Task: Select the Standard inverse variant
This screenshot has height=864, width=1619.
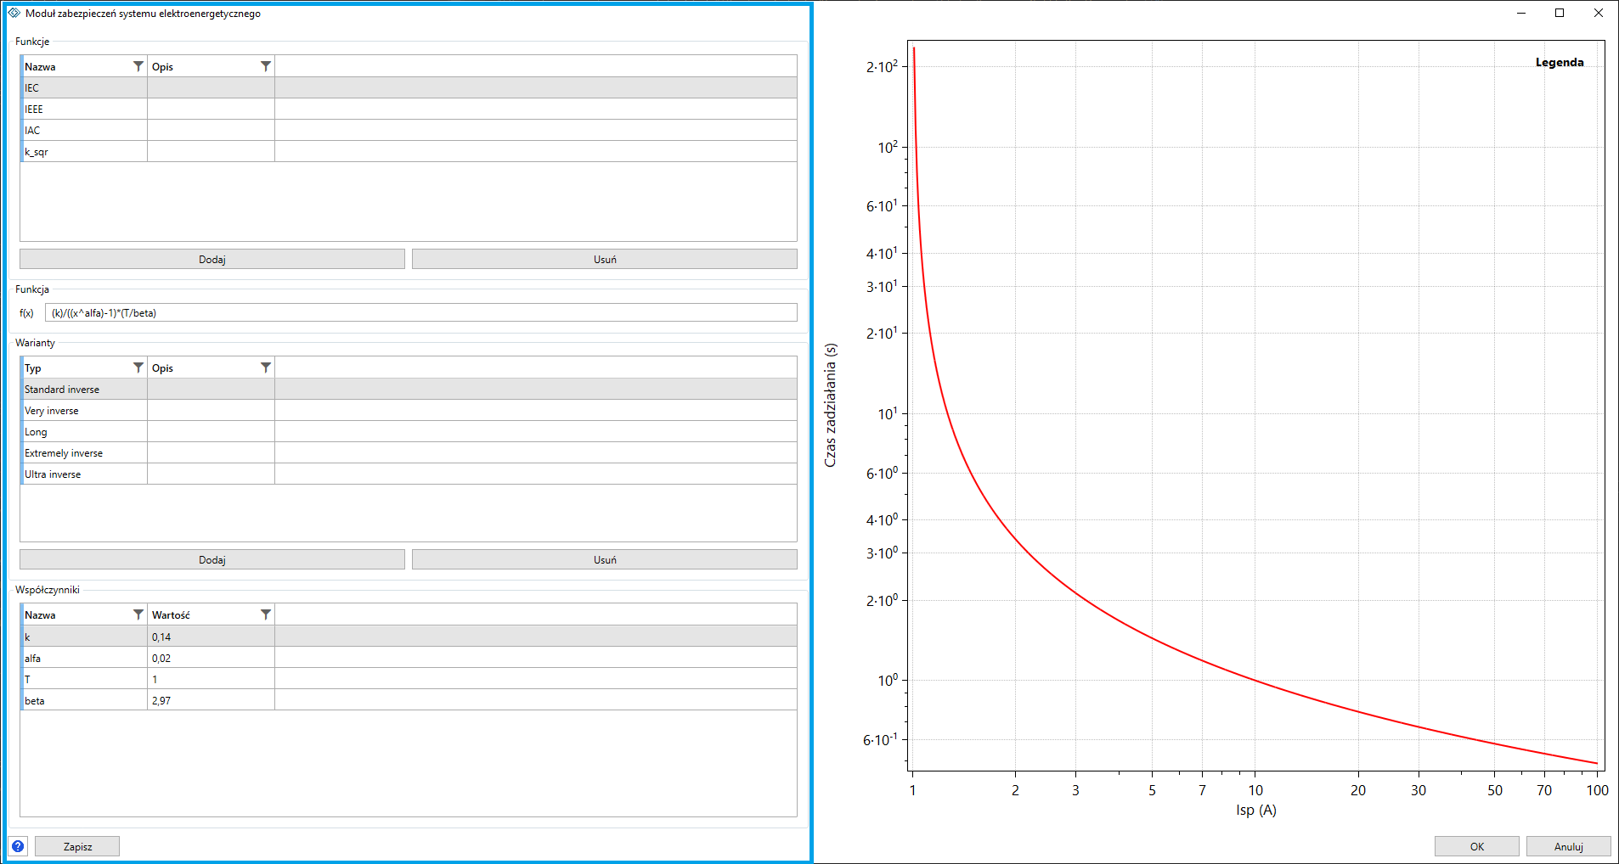Action: coord(409,389)
